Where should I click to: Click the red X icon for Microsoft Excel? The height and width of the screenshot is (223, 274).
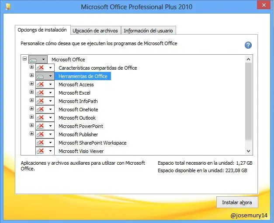pyautogui.click(x=40, y=93)
